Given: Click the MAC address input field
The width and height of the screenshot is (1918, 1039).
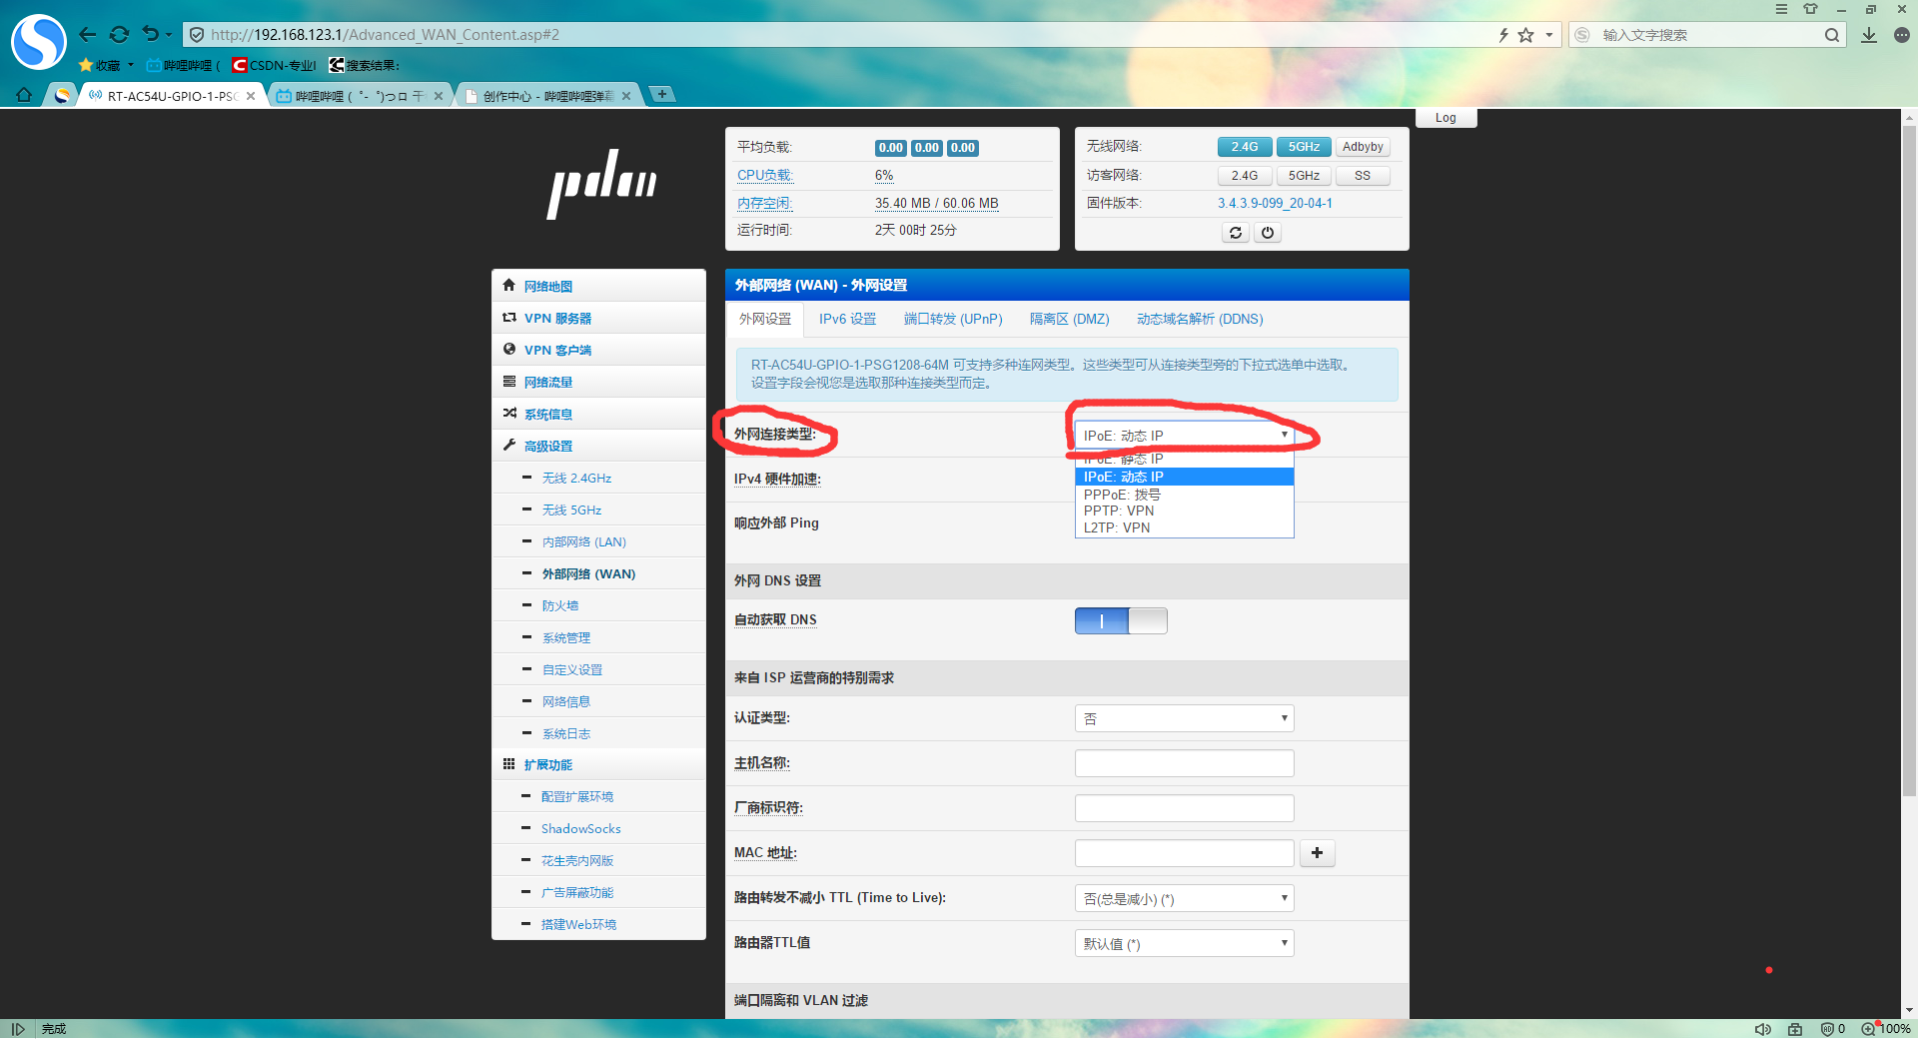Looking at the screenshot, I should (1185, 853).
